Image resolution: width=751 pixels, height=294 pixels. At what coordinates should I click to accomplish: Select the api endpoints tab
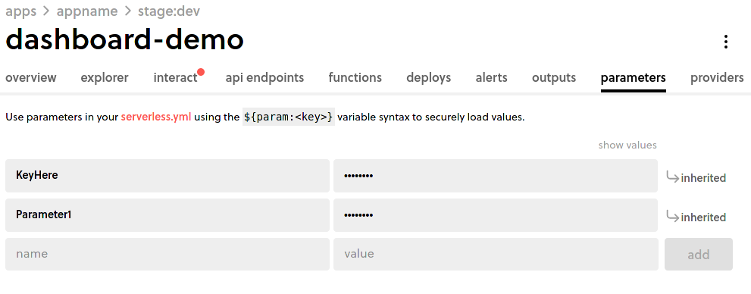[265, 77]
